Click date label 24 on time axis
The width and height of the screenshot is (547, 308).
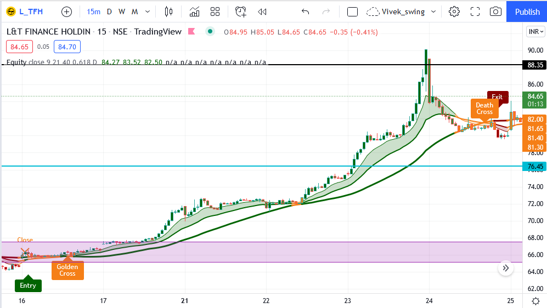(429, 301)
